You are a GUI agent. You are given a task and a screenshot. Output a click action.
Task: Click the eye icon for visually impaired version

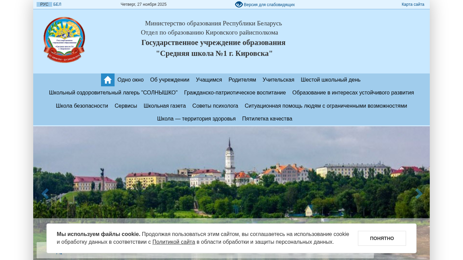click(x=239, y=4)
